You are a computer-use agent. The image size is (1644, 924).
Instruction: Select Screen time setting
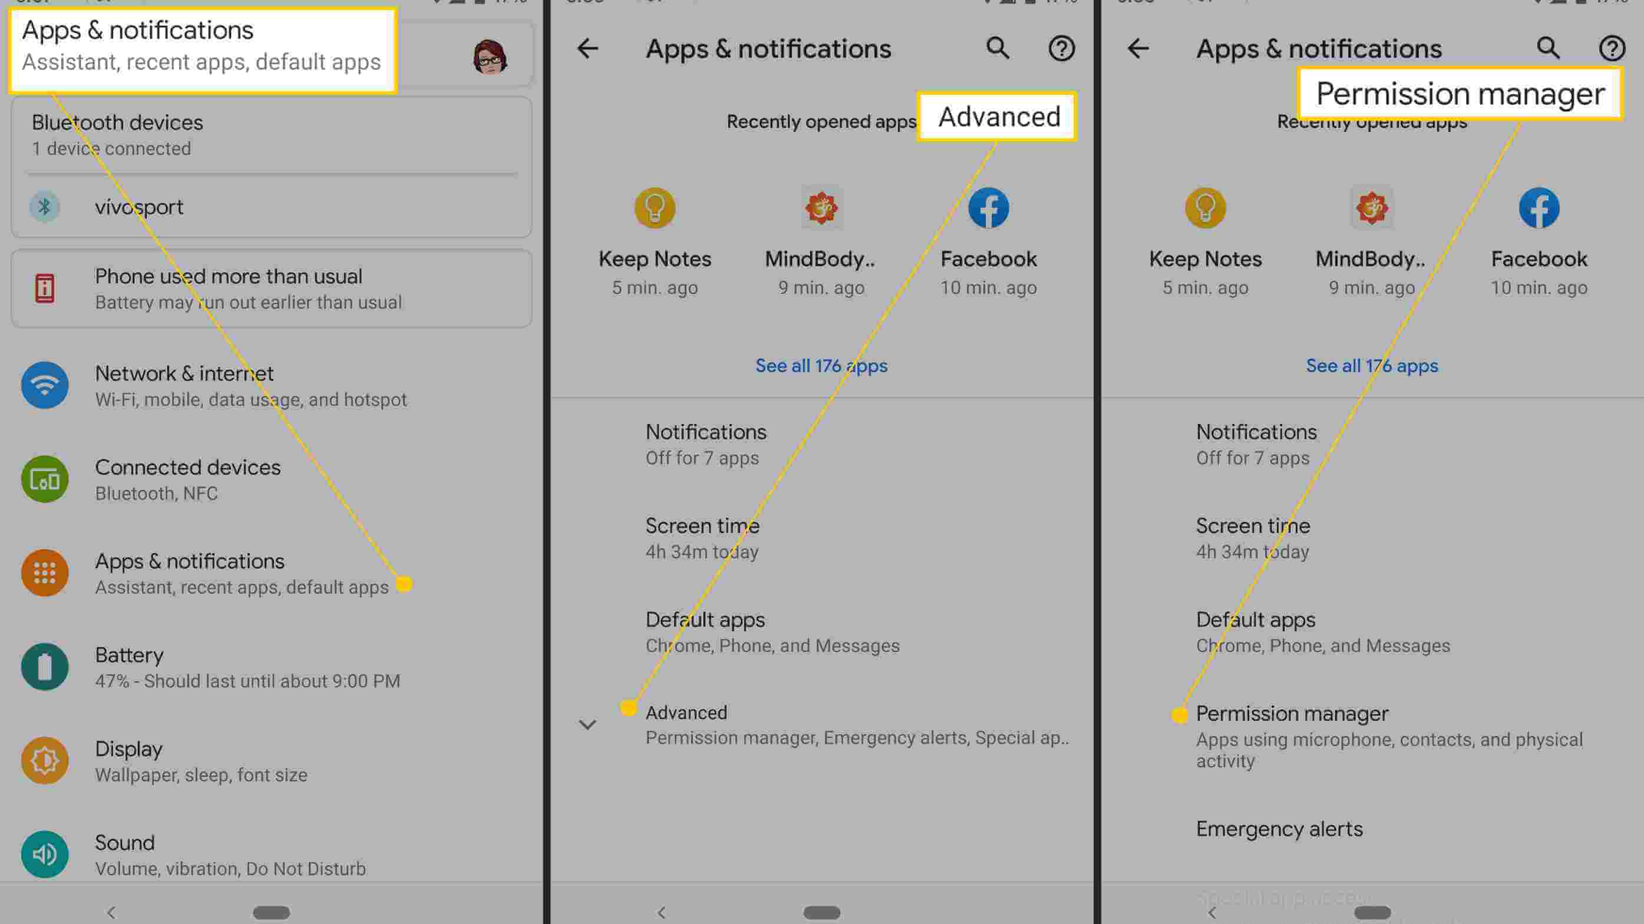(x=701, y=537)
